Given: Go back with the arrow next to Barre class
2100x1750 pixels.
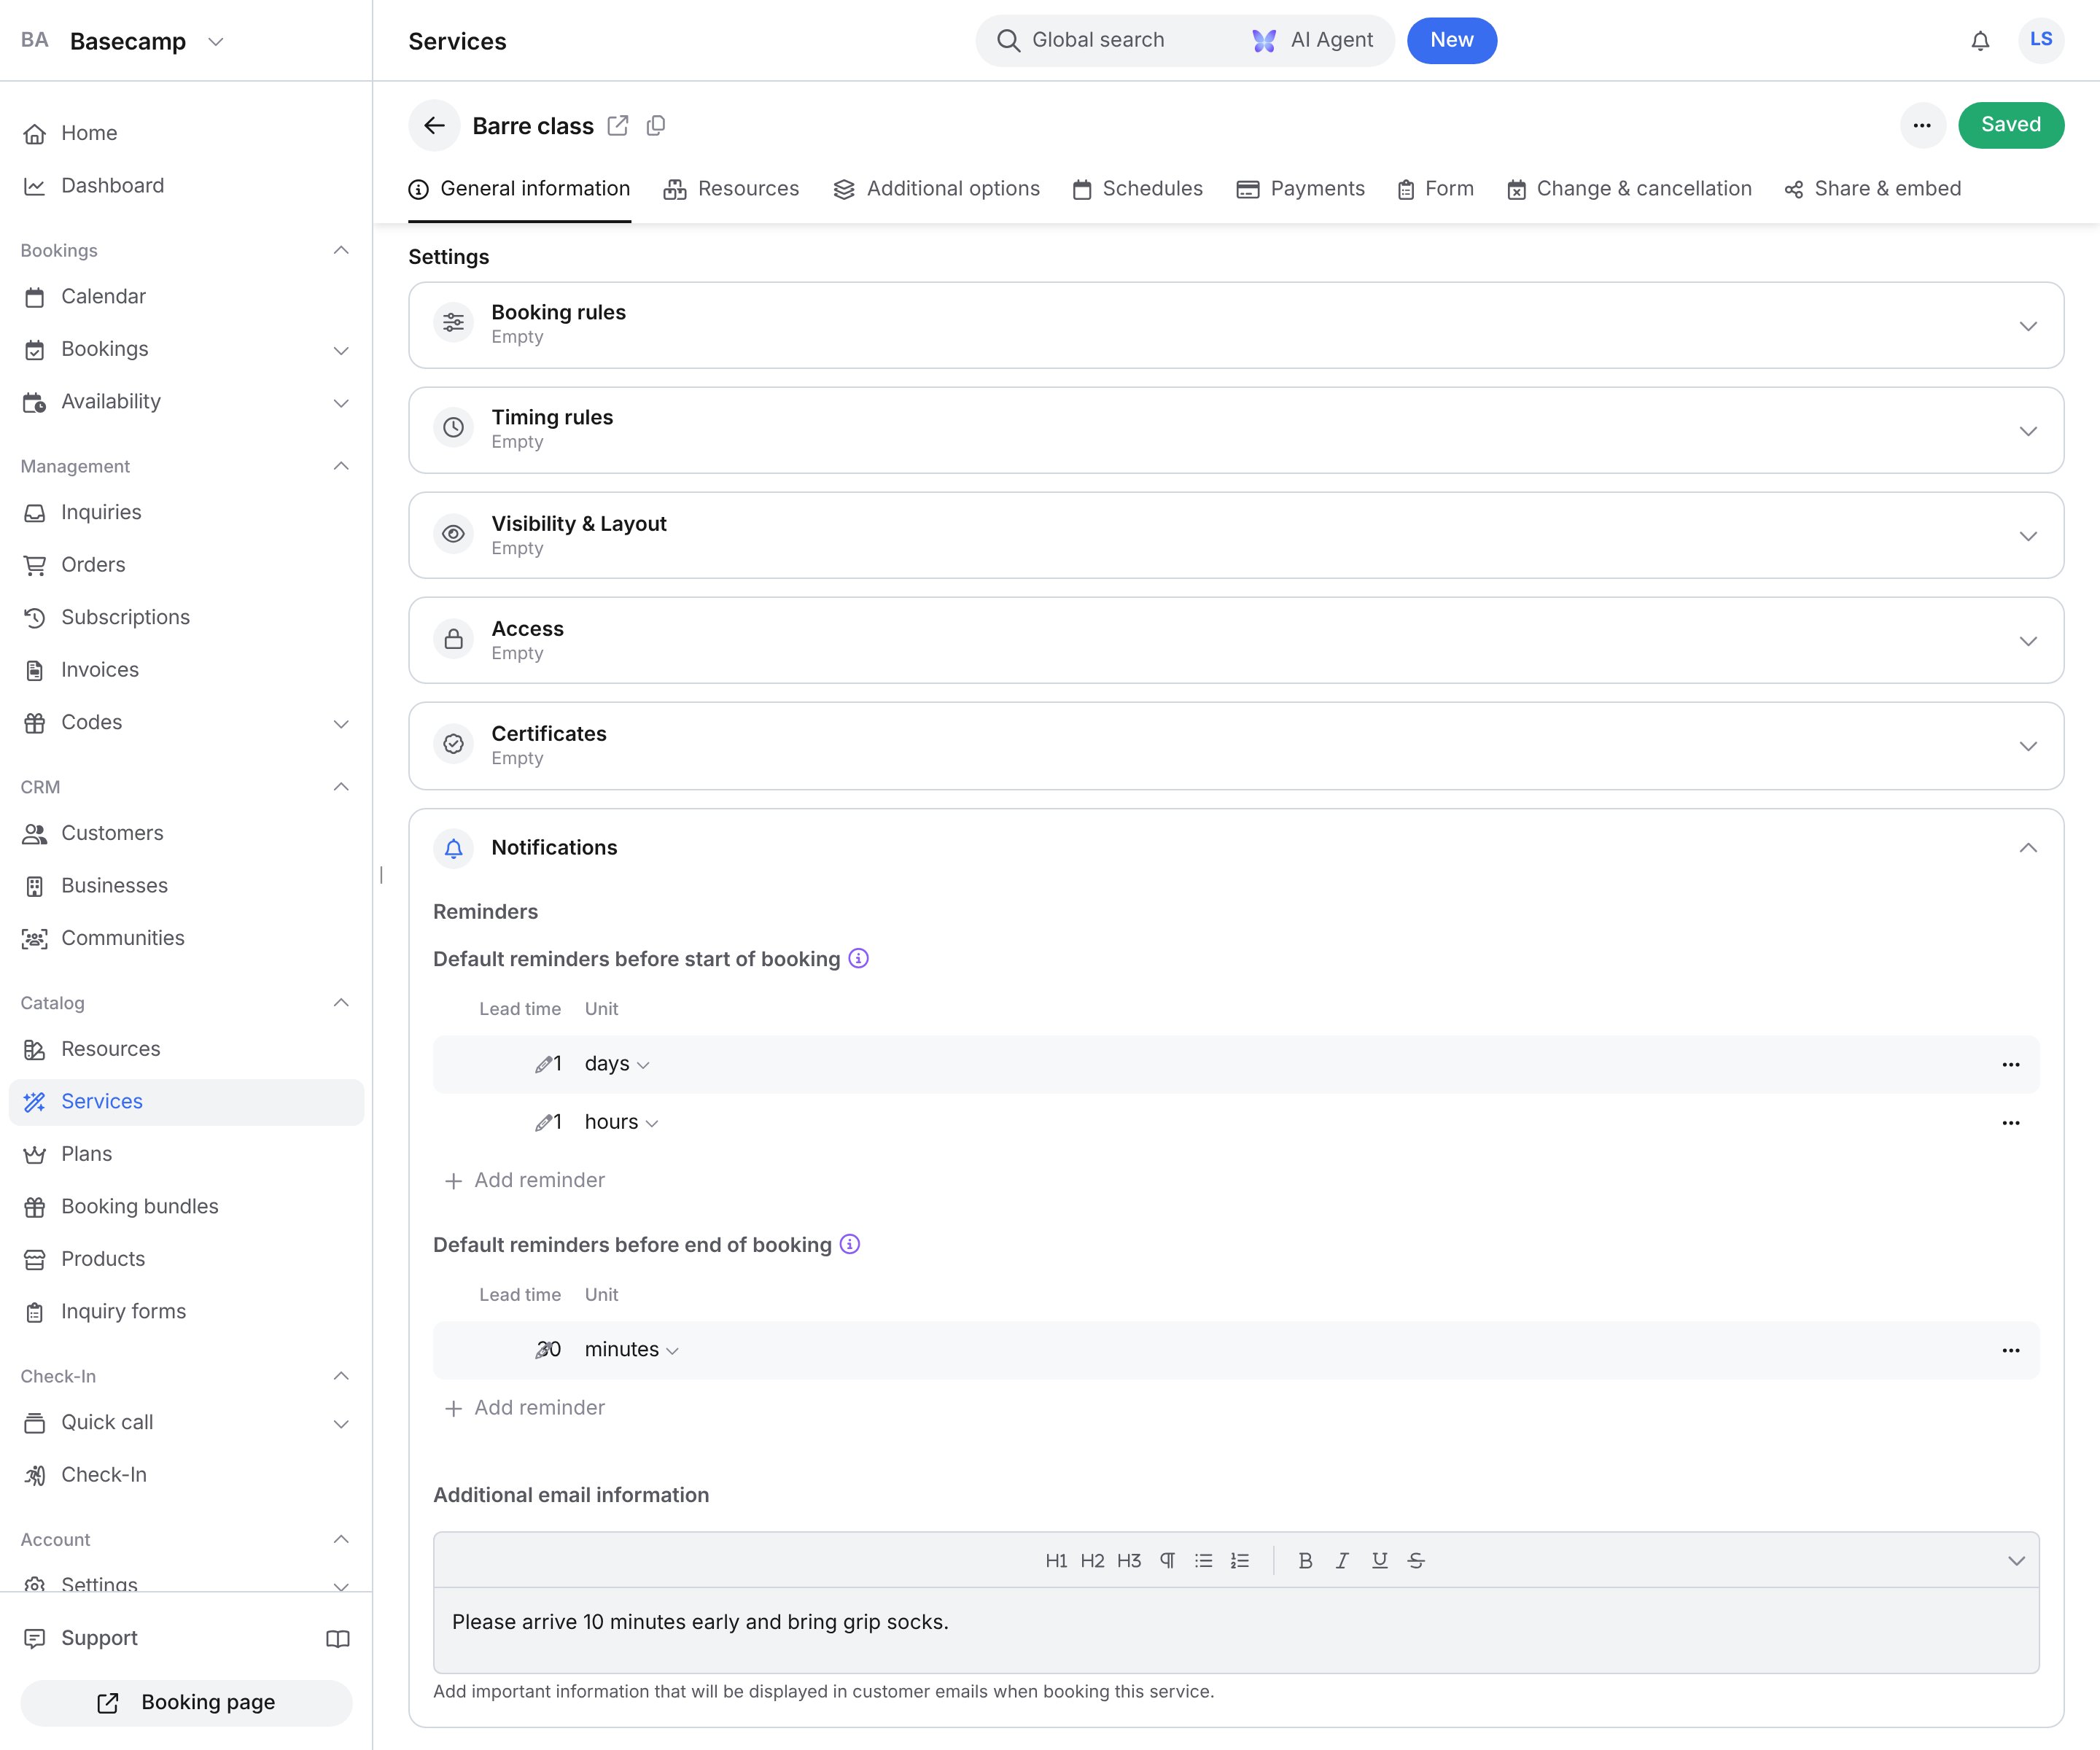Looking at the screenshot, I should [434, 125].
